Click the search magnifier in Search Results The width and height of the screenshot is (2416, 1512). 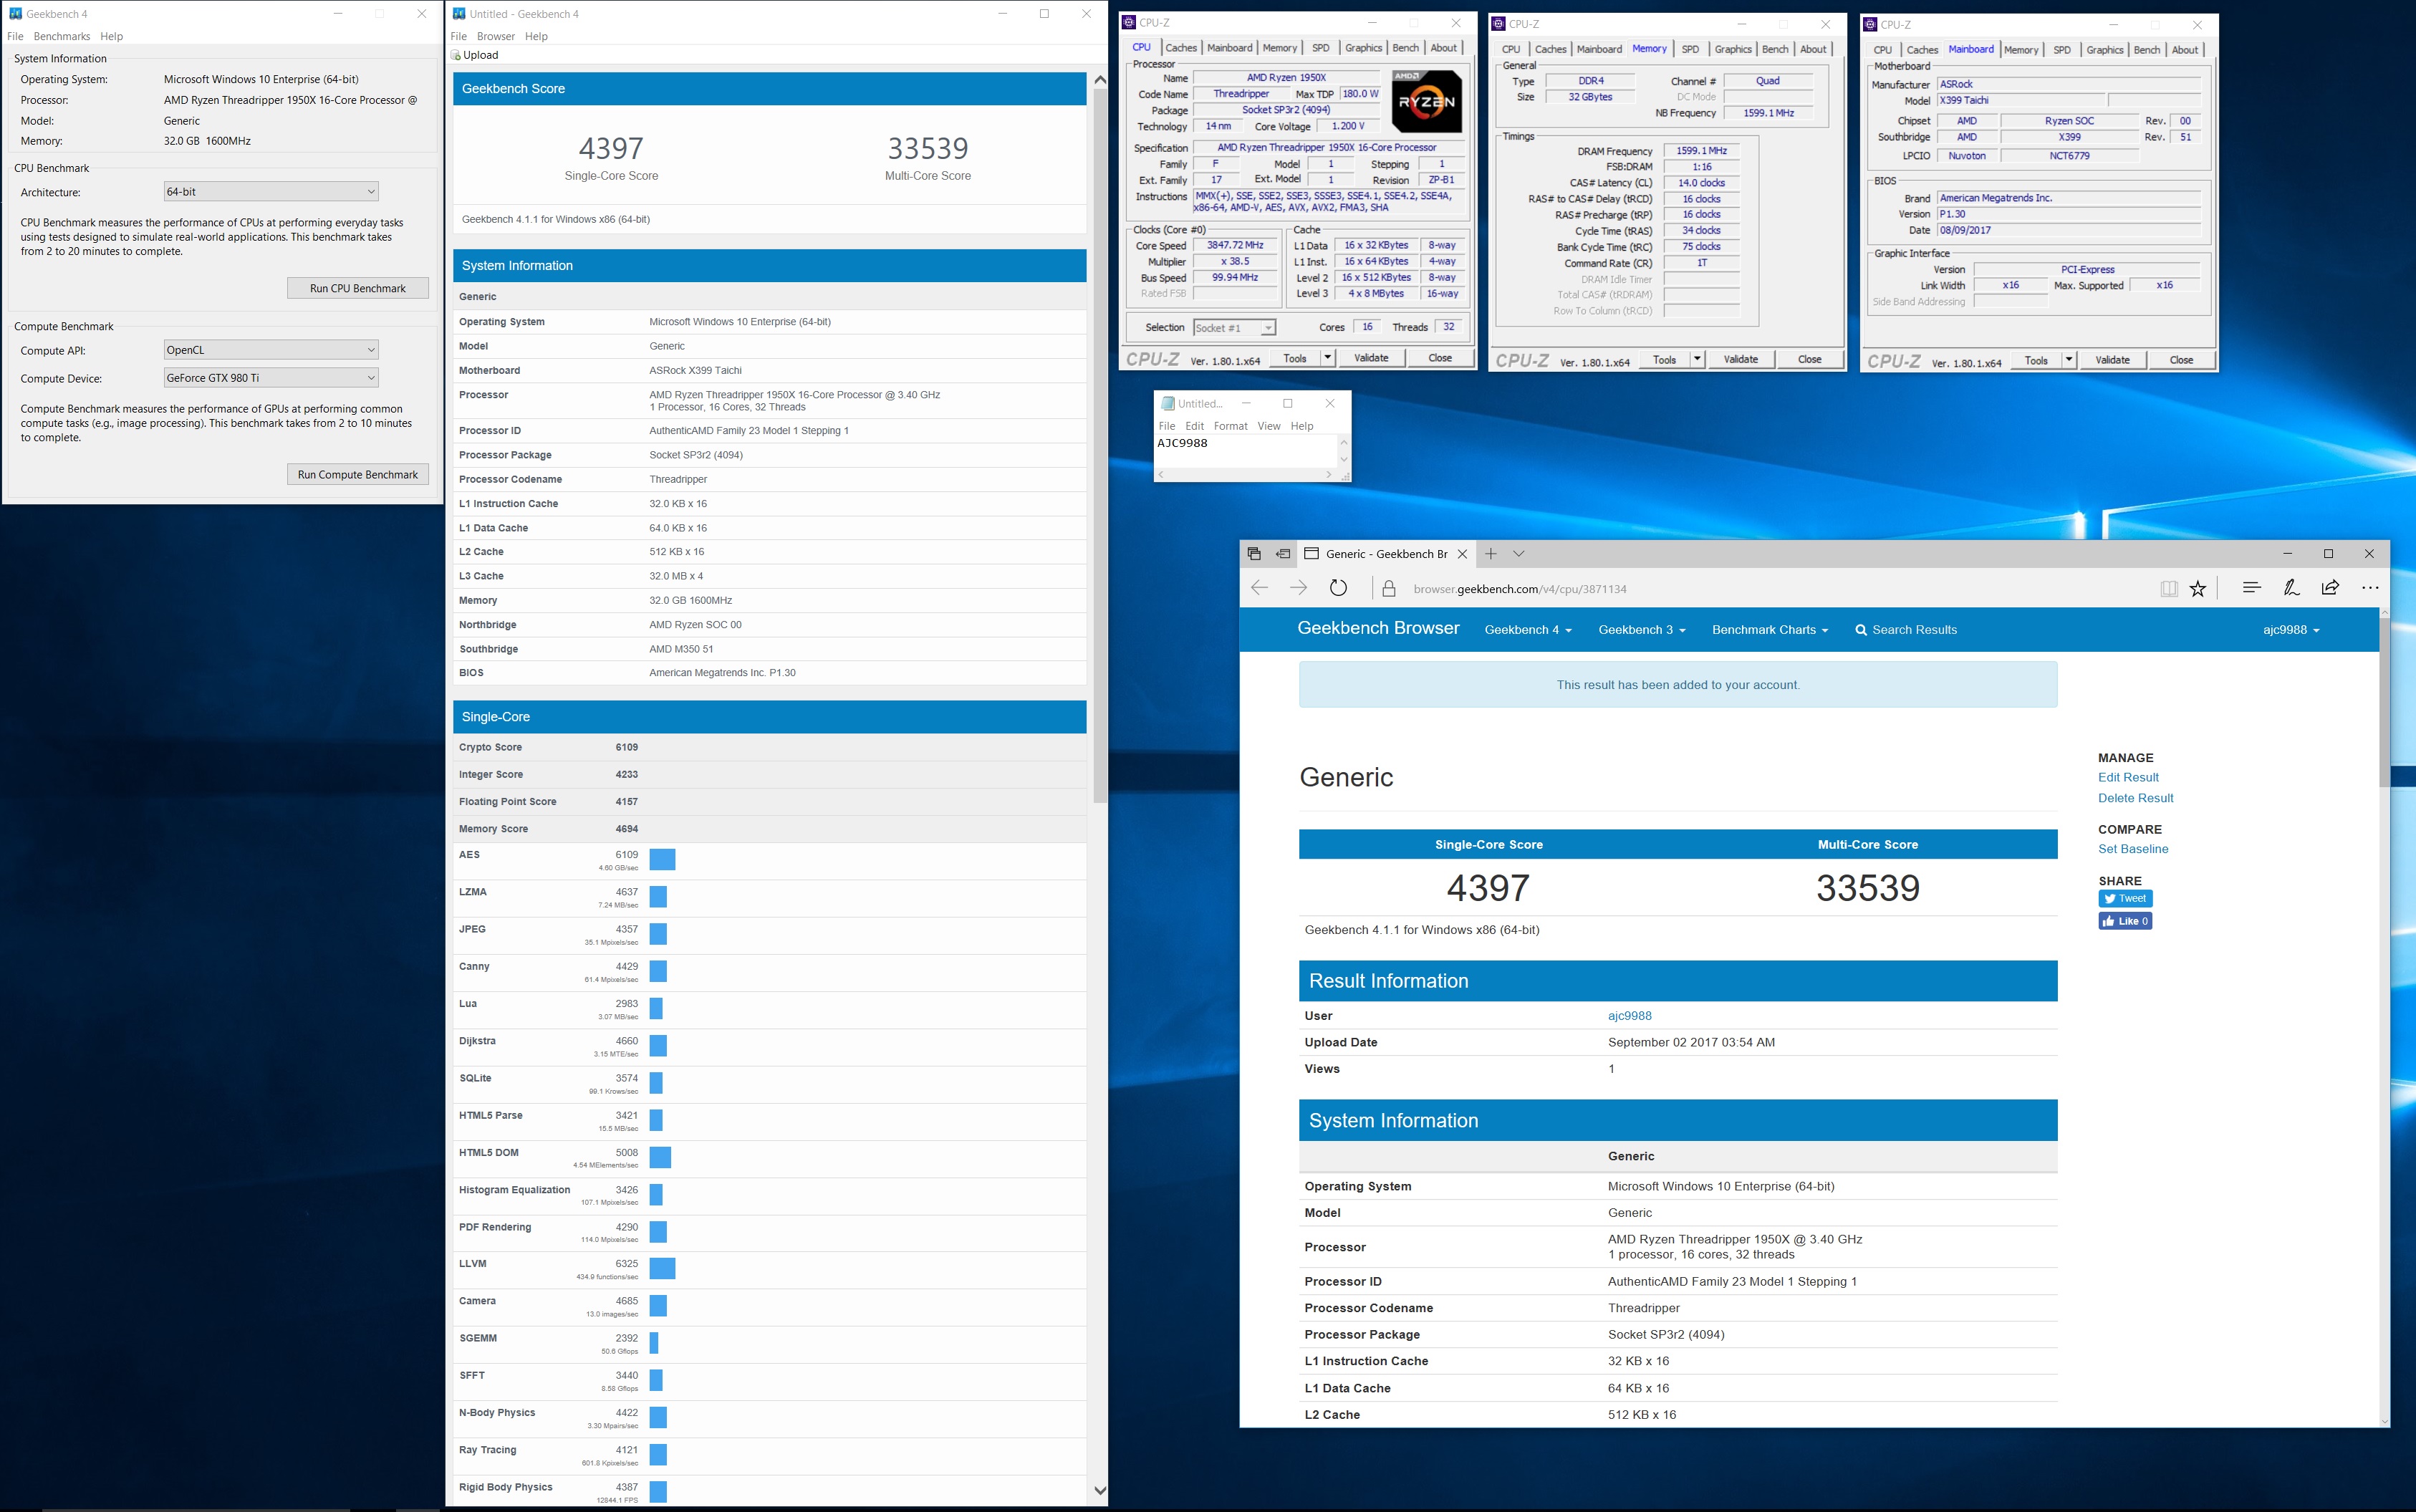pos(1860,630)
